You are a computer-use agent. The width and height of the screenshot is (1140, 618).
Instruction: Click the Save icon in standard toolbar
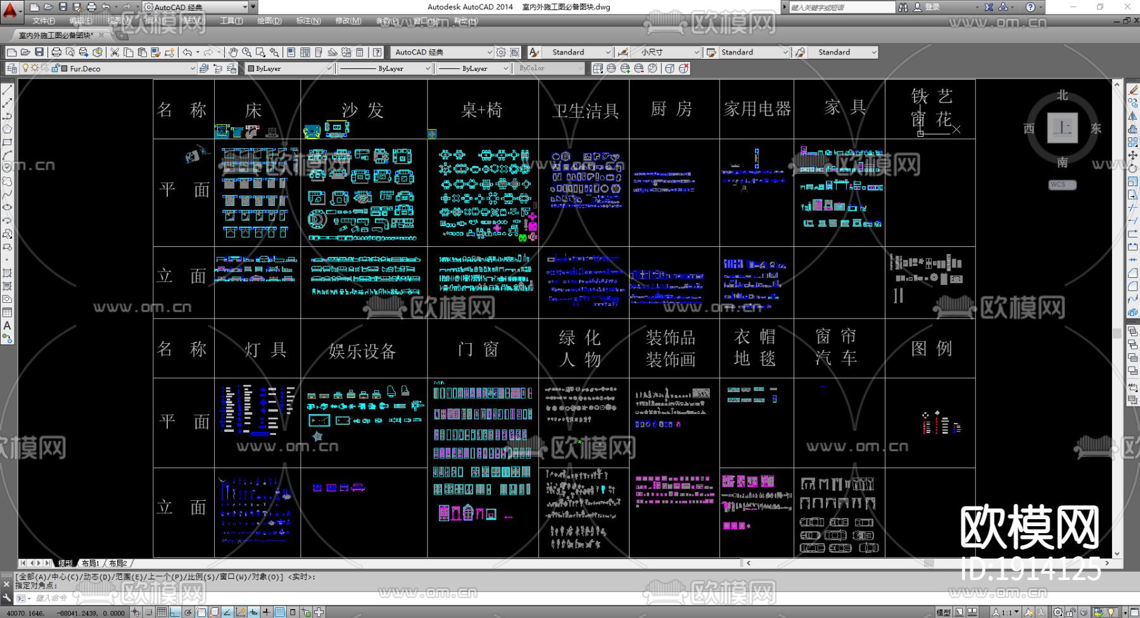(39, 52)
